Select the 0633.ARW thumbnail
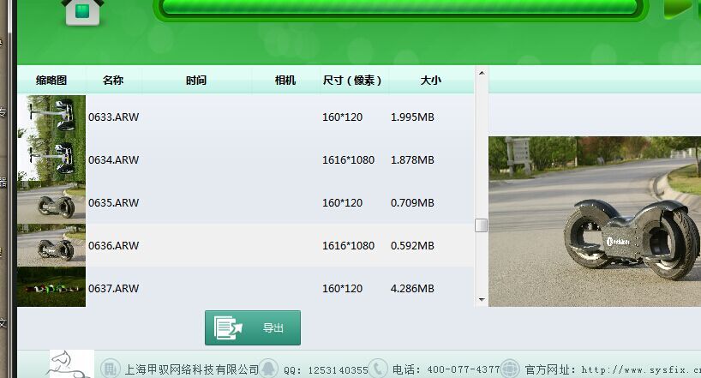Screen dimensions: 701x378 [x=51, y=117]
